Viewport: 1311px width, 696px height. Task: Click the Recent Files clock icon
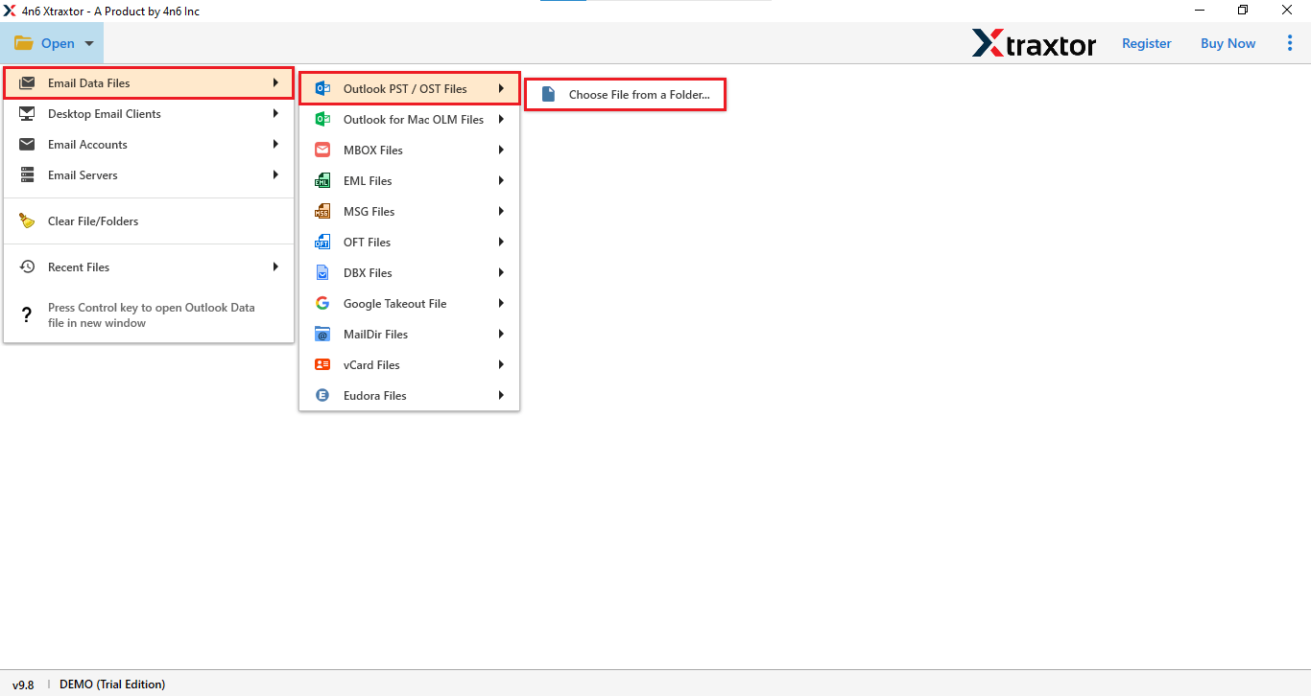[26, 267]
